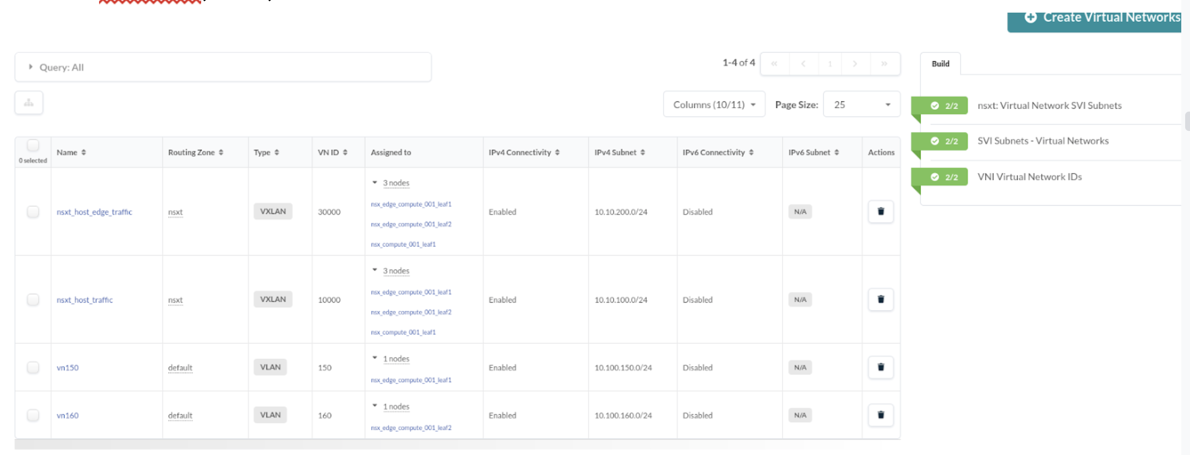The width and height of the screenshot is (1190, 455).
Task: Sort table by VN ID column
Action: pos(332,152)
